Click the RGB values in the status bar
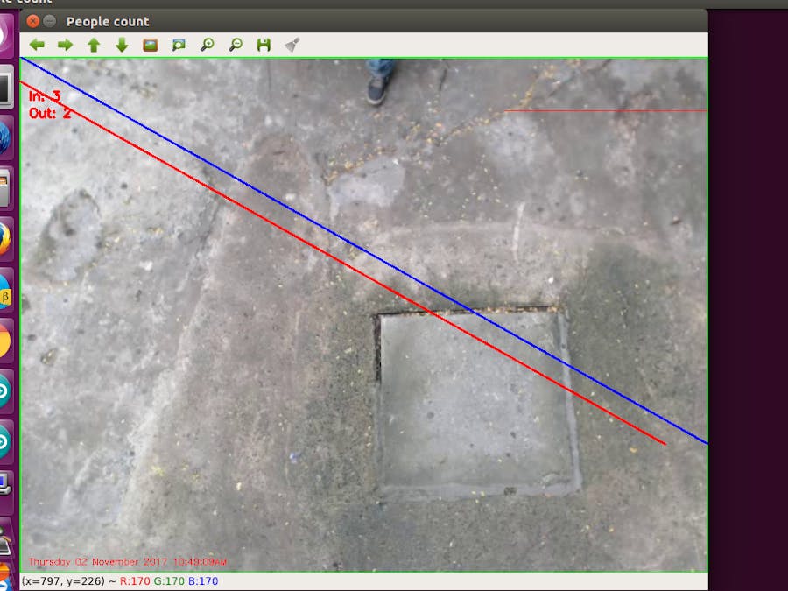788x591 pixels. pos(171,580)
